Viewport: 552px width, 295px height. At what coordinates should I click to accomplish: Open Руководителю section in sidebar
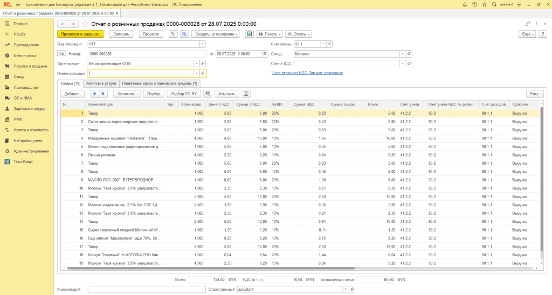26,45
